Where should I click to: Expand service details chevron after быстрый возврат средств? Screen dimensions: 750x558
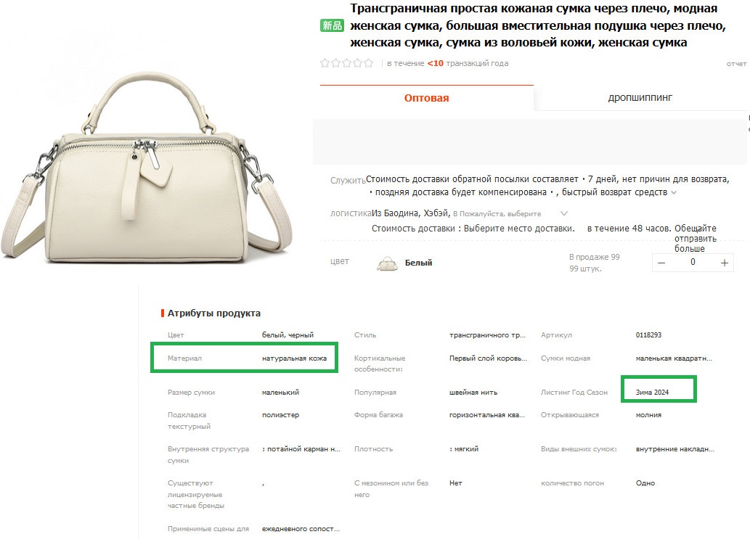(674, 193)
